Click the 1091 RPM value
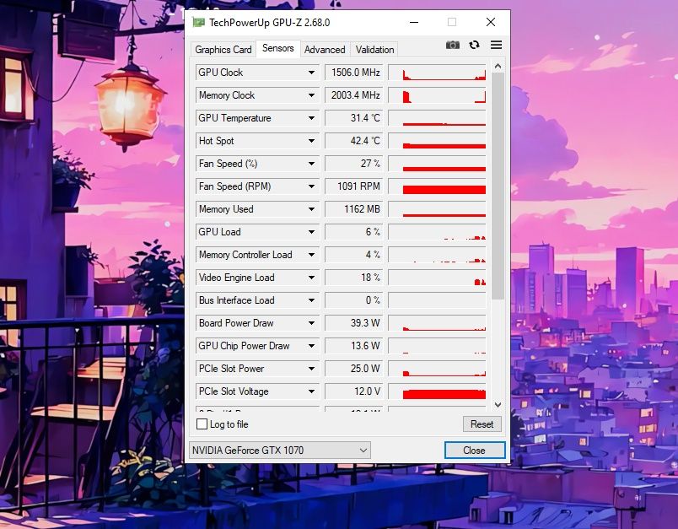The image size is (678, 529). (353, 186)
